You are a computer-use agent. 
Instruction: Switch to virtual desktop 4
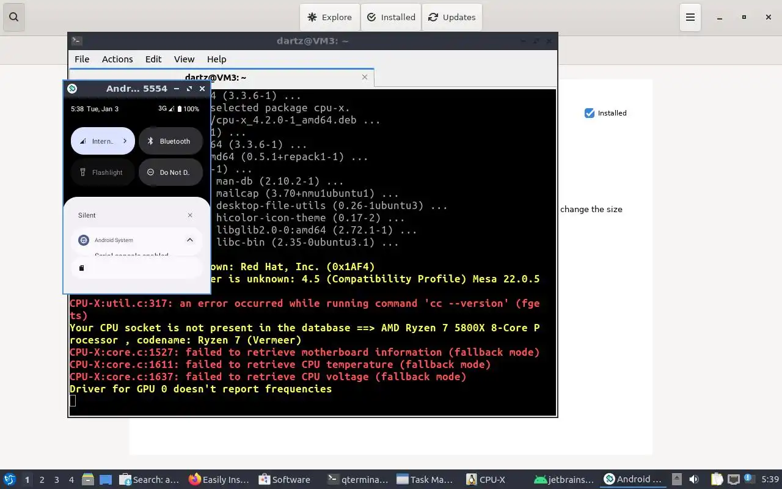[x=71, y=480]
